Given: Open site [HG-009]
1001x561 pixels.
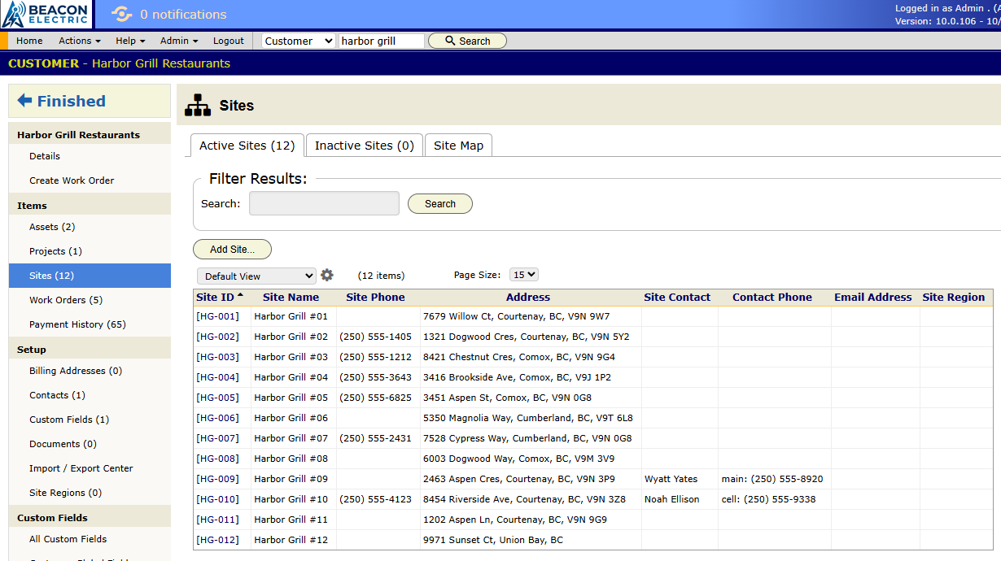Looking at the screenshot, I should (x=218, y=479).
